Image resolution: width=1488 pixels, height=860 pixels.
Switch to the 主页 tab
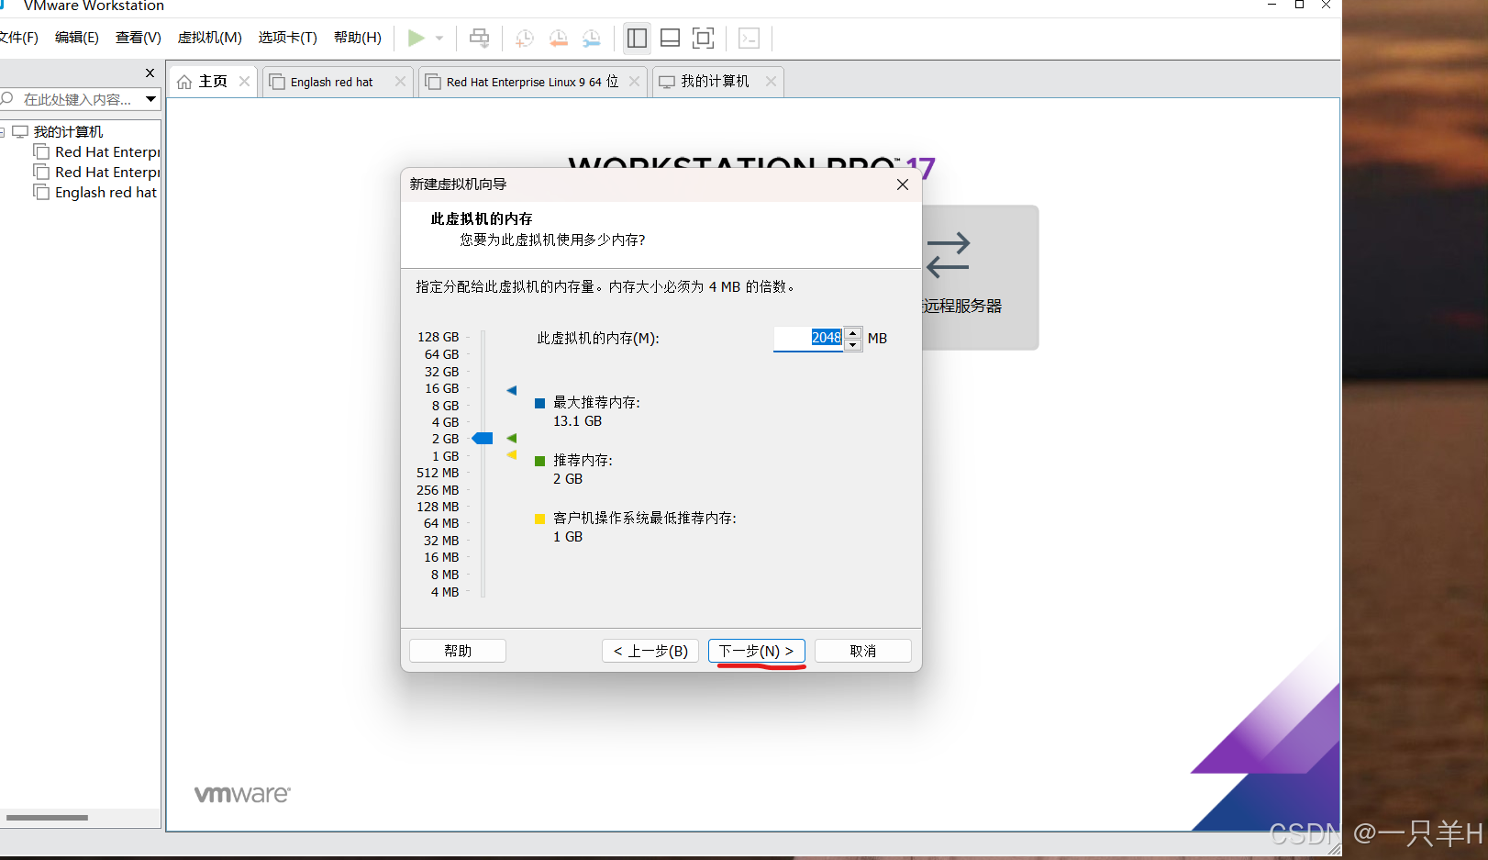pos(213,82)
